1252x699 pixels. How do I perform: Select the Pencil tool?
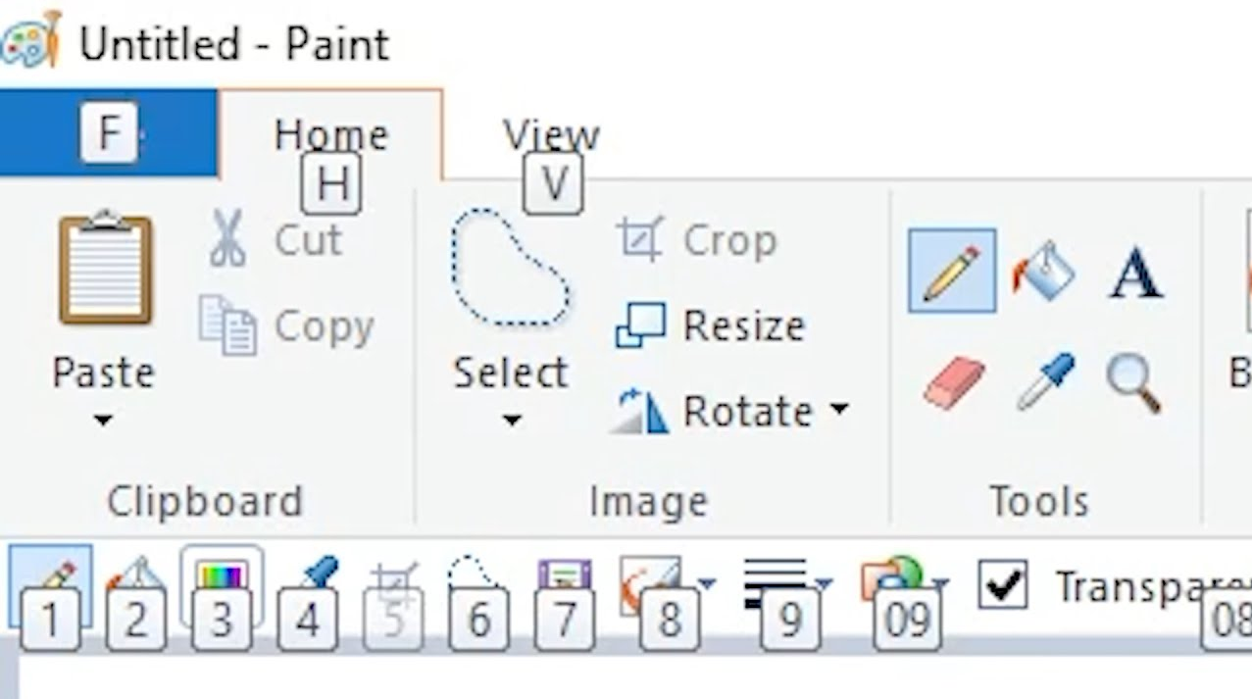pos(951,271)
